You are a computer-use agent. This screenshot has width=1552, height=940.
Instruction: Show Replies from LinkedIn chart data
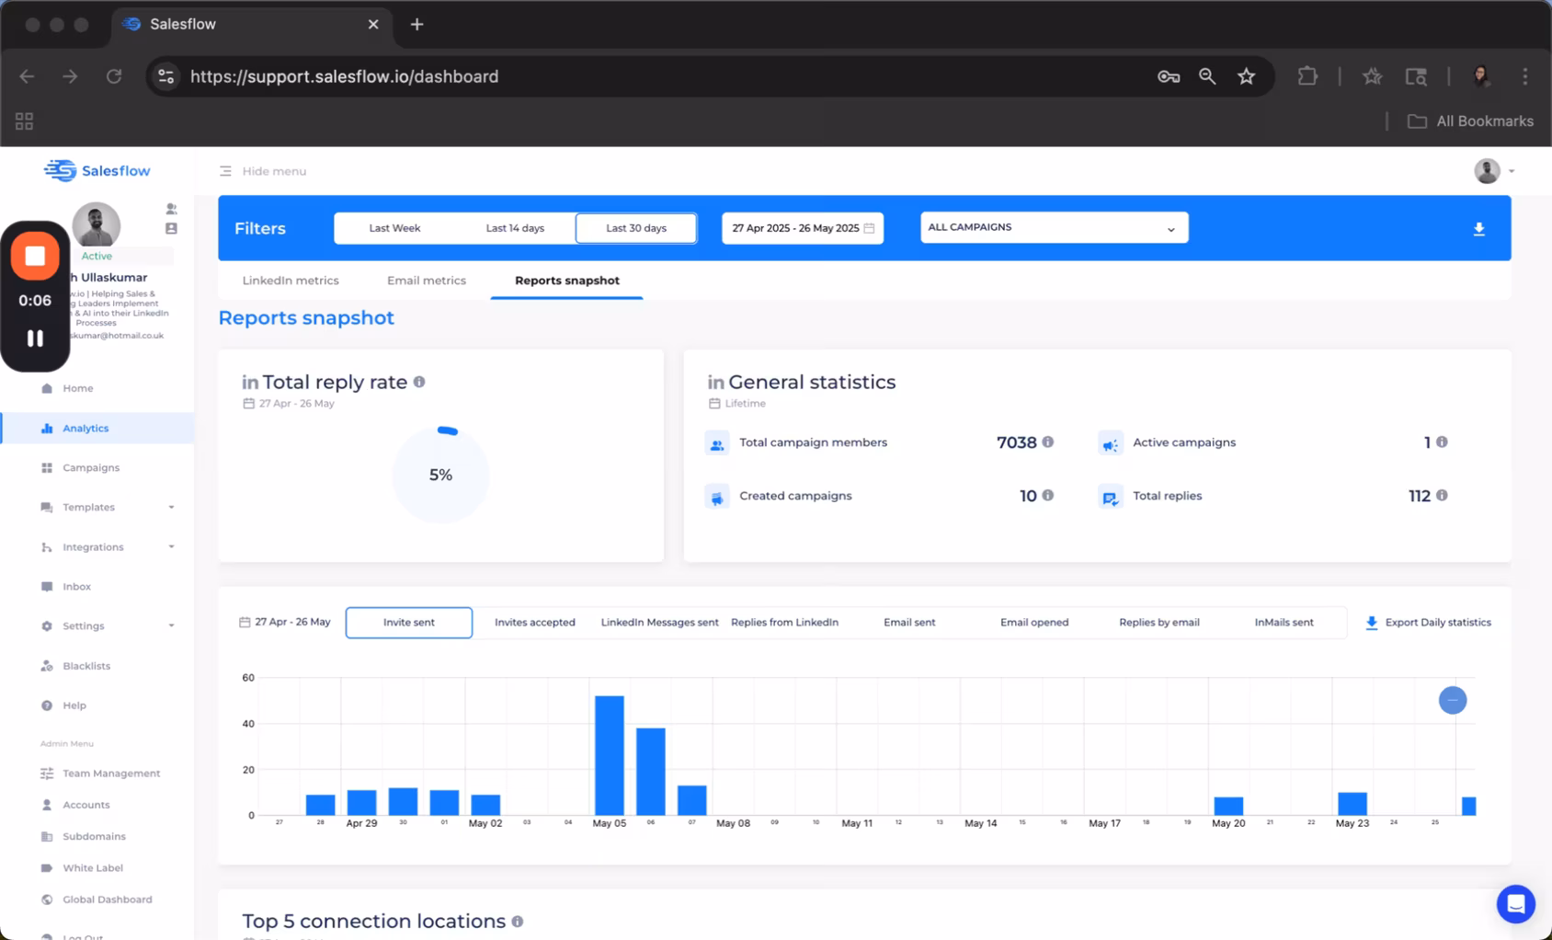(784, 623)
